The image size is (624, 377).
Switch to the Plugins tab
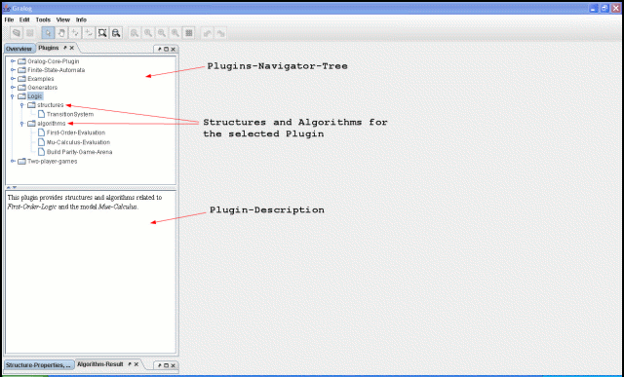coord(49,48)
